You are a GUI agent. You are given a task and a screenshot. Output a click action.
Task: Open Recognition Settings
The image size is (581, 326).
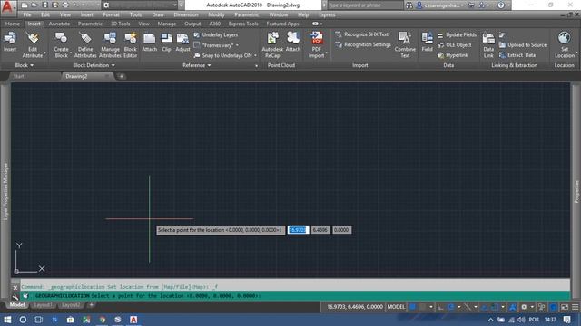click(x=363, y=44)
